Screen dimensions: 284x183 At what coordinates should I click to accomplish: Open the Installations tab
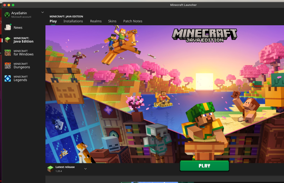tap(73, 21)
